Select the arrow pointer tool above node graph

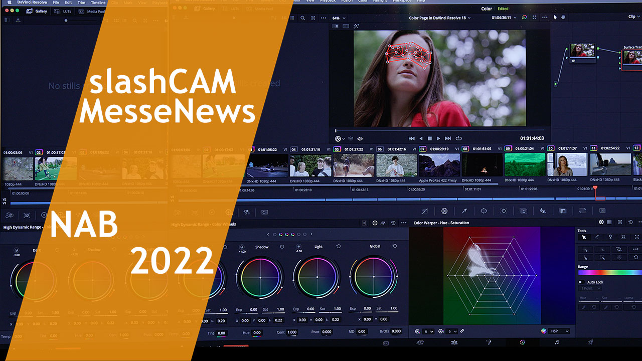[x=555, y=17]
